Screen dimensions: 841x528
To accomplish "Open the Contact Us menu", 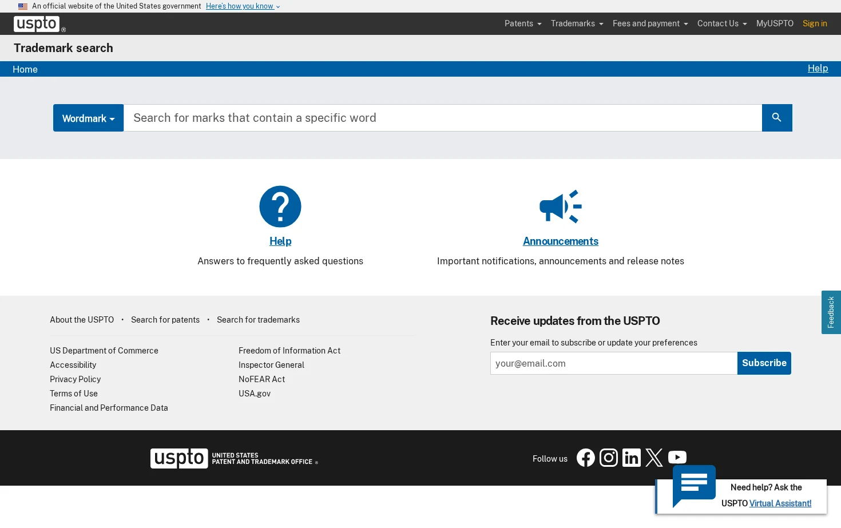I will (x=722, y=23).
